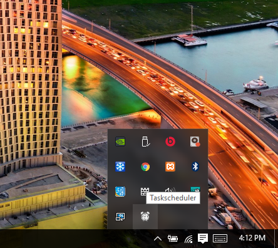278x248 pixels.
Task: Click the battery power plug icon
Action: tap(173, 239)
